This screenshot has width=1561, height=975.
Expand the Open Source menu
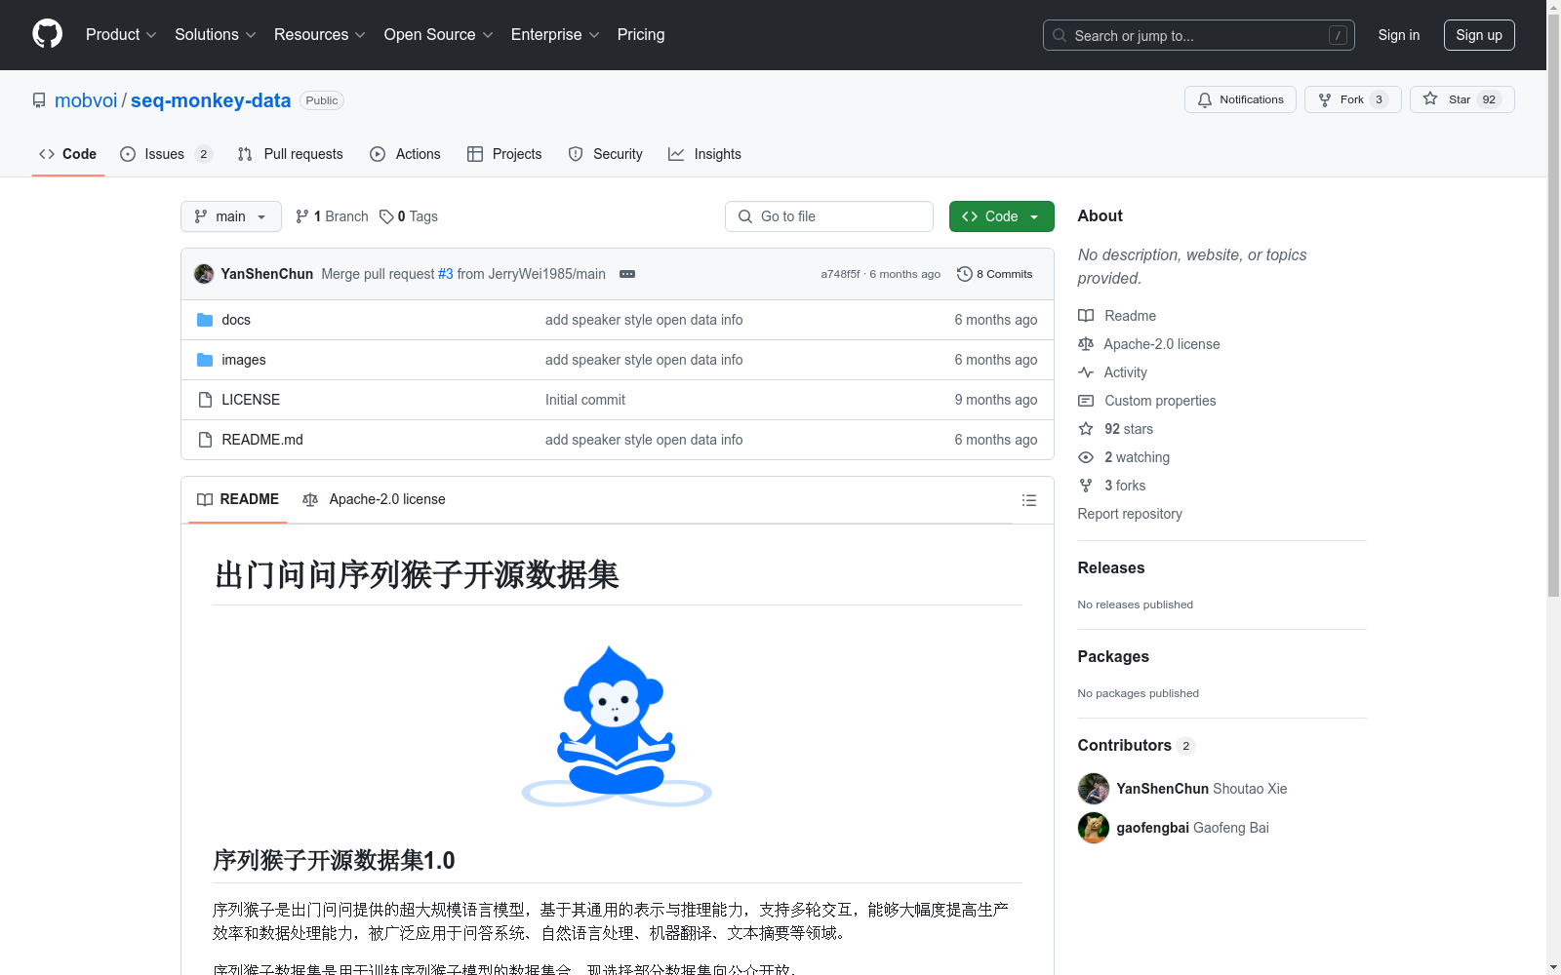pyautogui.click(x=438, y=34)
